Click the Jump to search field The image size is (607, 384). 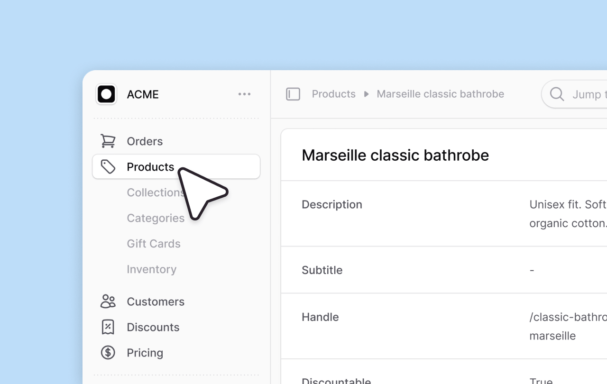click(x=588, y=94)
